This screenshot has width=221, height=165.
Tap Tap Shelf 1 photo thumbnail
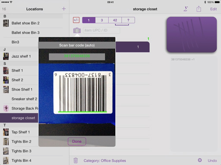pos(6,132)
